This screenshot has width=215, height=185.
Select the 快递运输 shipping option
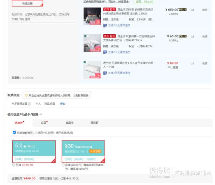pyautogui.click(x=27, y=3)
